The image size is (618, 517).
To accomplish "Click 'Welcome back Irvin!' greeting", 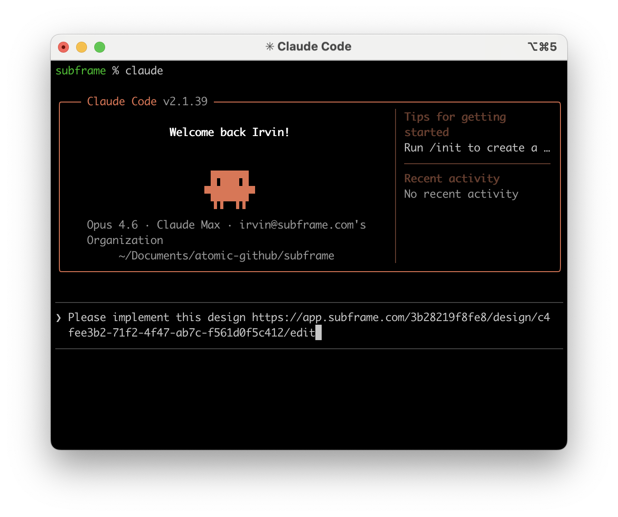I will (229, 132).
